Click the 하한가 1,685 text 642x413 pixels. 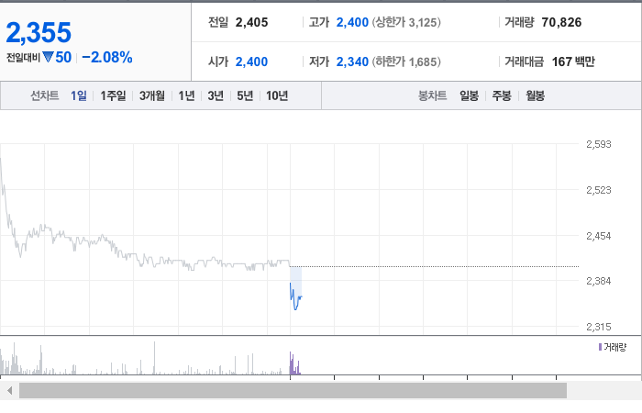(x=406, y=61)
